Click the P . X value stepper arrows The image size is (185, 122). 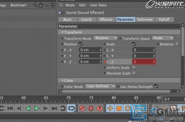100,50
